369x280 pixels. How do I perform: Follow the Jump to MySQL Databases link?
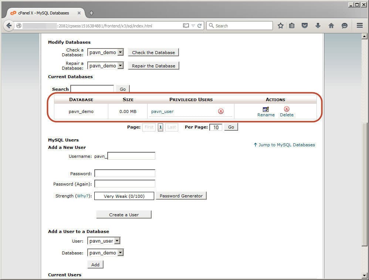click(x=284, y=145)
